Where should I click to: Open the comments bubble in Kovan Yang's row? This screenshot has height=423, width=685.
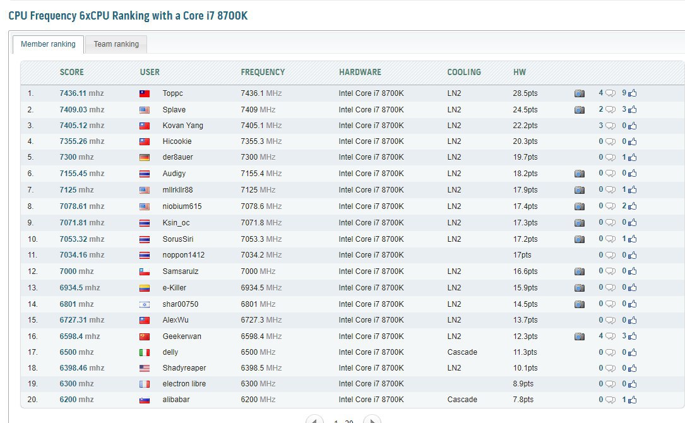(x=611, y=126)
